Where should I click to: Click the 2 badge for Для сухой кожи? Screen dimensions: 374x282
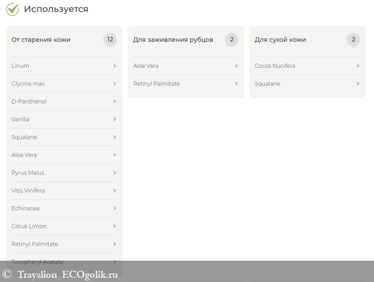pyautogui.click(x=353, y=40)
